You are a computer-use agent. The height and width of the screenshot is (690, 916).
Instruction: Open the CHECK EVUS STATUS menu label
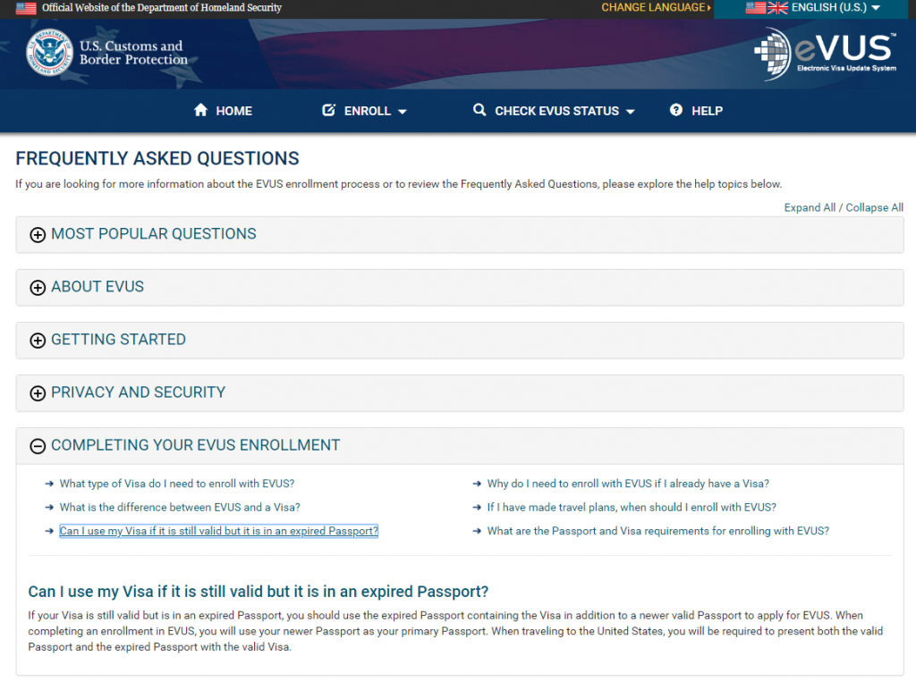(x=556, y=111)
